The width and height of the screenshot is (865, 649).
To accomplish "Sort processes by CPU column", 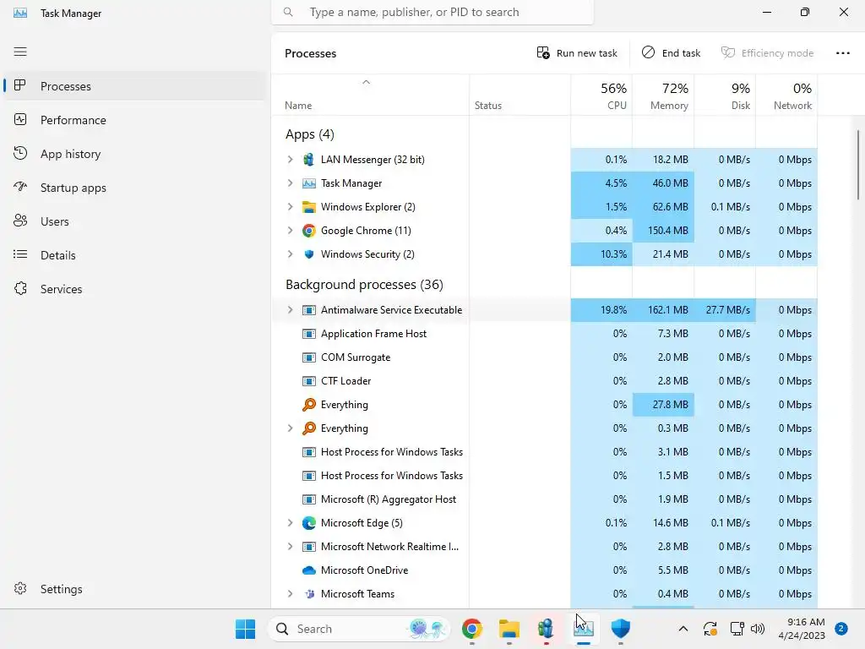I will [601, 95].
